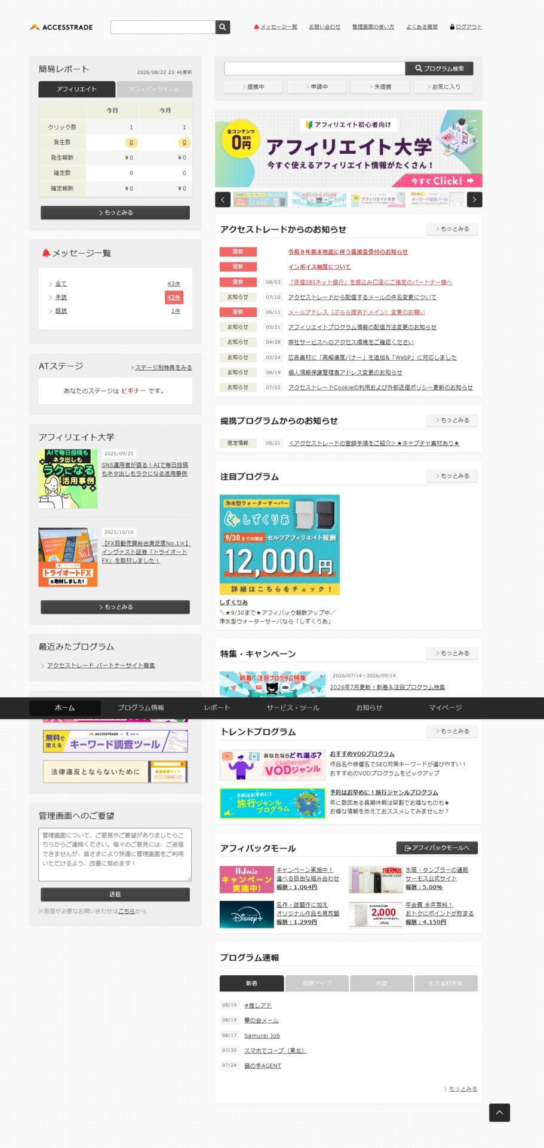Viewport: 544px width, 1148px height.
Task: Expand もっとみる for 特集・キャンペーン
Action: pyautogui.click(x=452, y=653)
